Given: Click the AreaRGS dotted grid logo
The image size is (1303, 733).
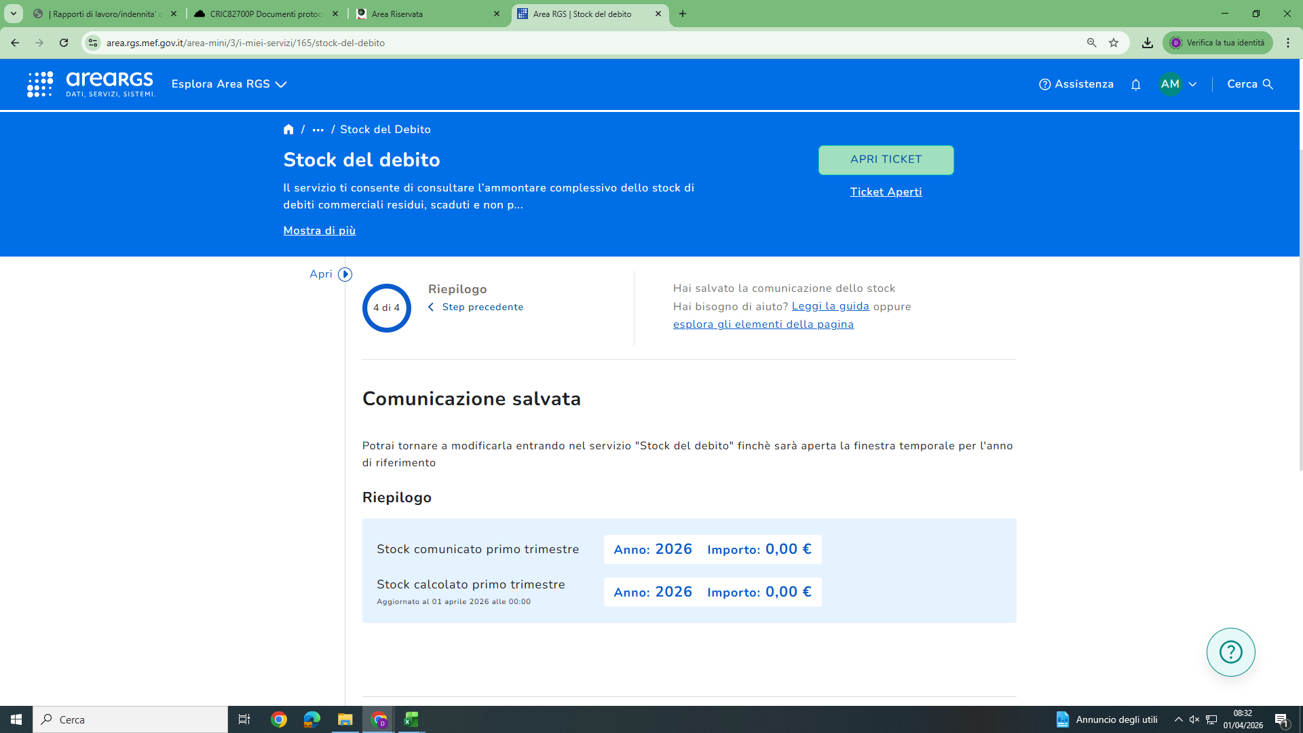Looking at the screenshot, I should 40,84.
